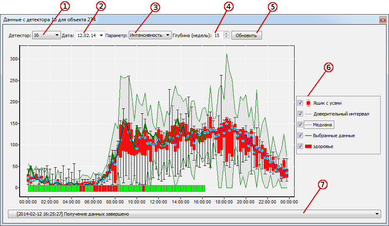Expand the status log dropdown at bottom
The width and height of the screenshot is (389, 226).
point(377,214)
